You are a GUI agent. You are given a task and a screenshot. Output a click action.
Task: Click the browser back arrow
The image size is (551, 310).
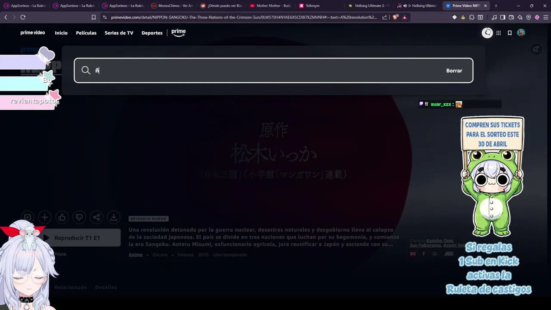click(6, 17)
